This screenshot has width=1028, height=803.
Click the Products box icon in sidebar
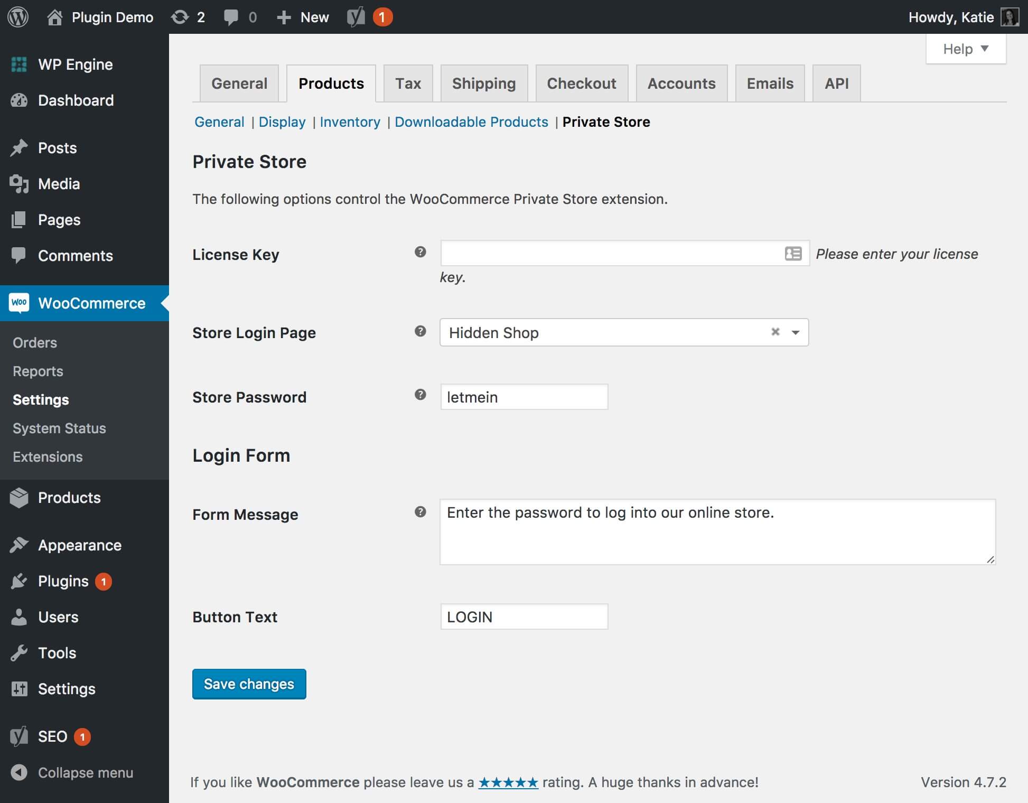coord(19,498)
